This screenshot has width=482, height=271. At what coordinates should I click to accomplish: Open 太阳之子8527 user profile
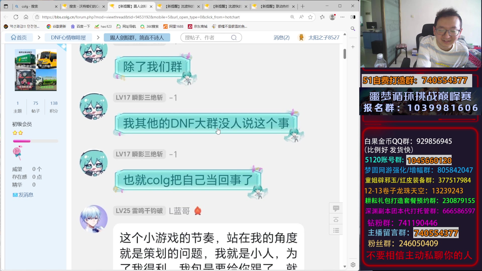click(x=324, y=38)
